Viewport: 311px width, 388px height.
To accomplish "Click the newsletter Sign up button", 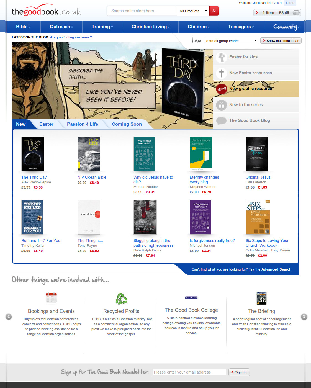I will tap(239, 372).
